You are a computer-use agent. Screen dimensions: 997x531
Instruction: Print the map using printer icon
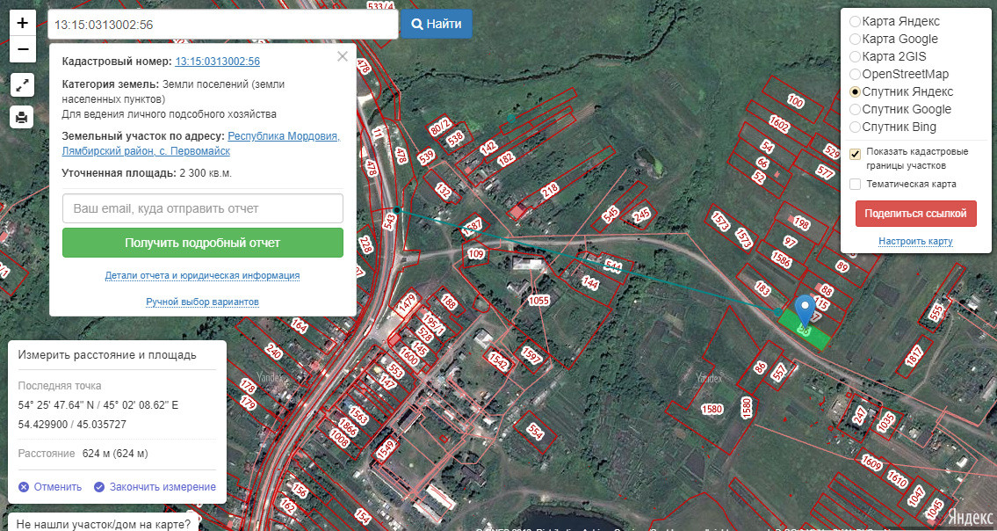23,116
